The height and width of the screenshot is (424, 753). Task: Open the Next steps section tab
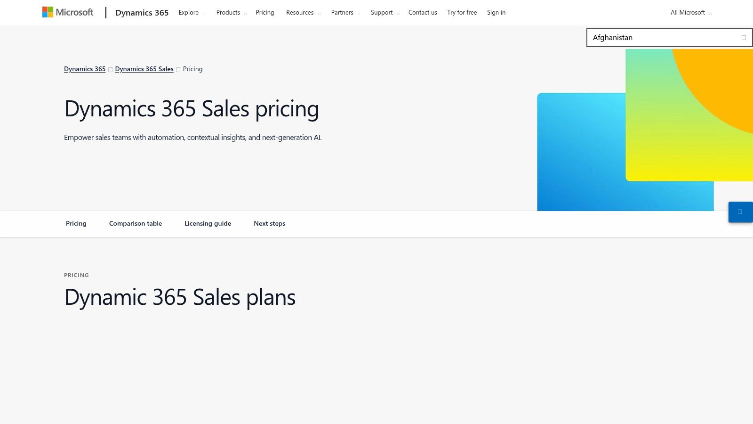pos(269,223)
